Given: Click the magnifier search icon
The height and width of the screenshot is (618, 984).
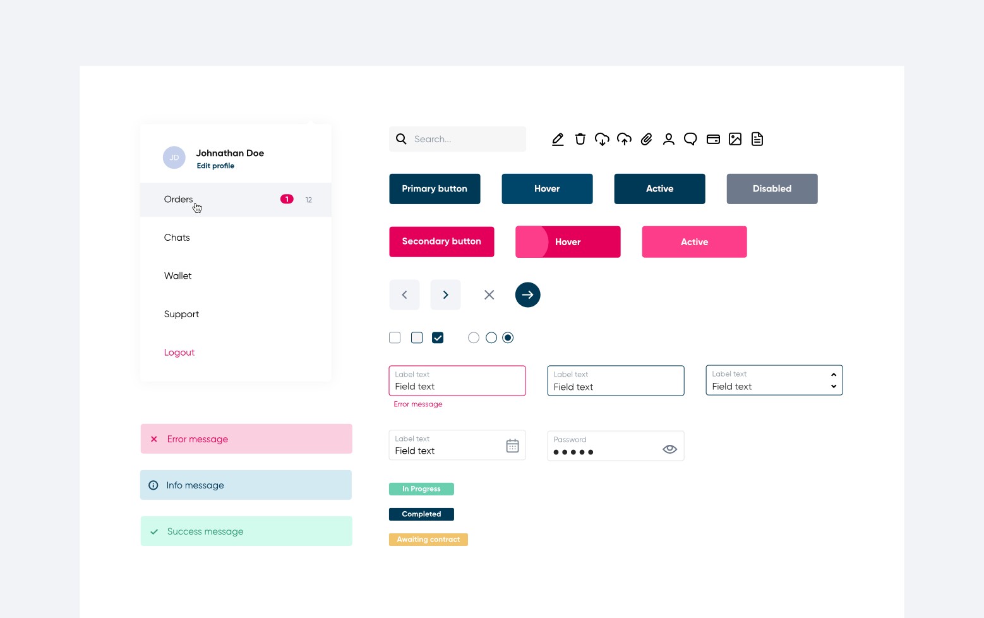Looking at the screenshot, I should coord(401,139).
